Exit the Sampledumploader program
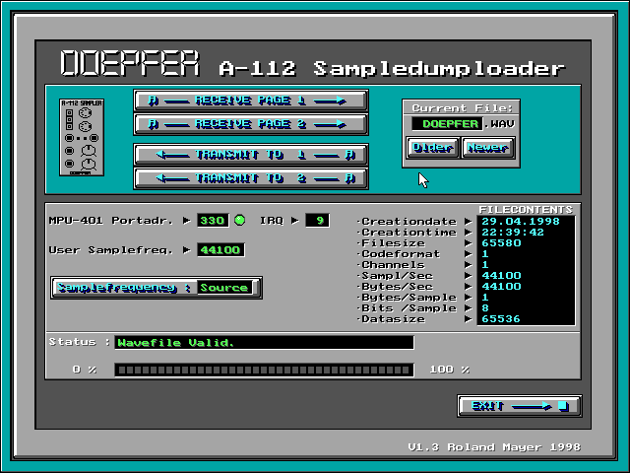630x473 pixels. tap(519, 406)
